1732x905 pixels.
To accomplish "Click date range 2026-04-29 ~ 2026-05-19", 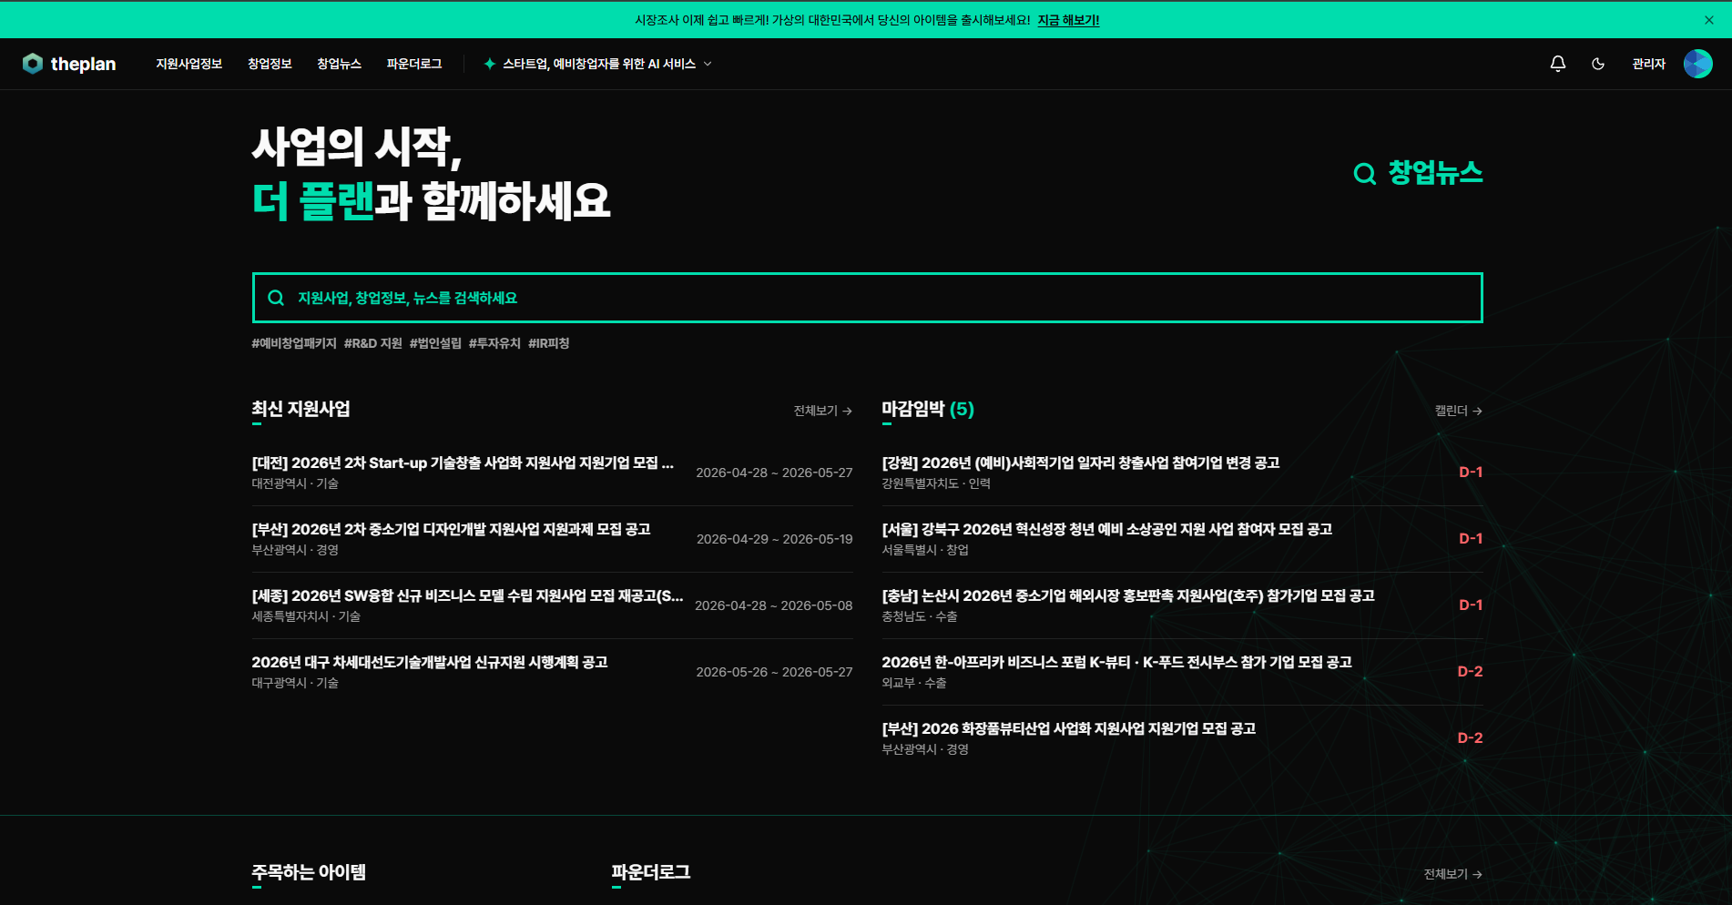I will point(774,539).
